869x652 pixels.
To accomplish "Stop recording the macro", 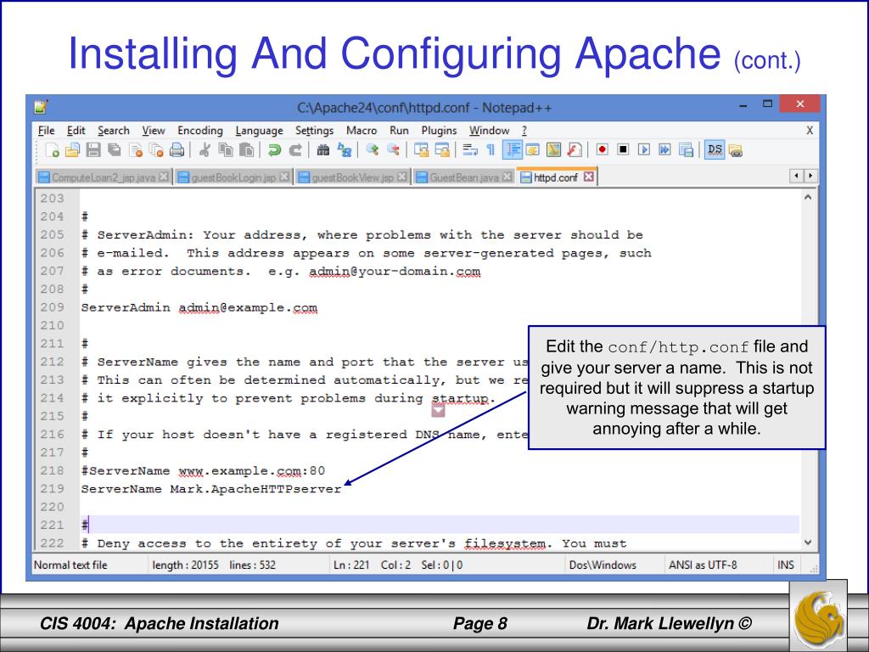I will click(x=624, y=149).
